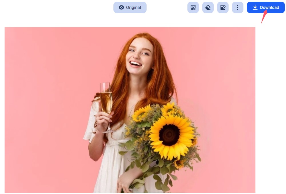Open the edit background image tool
Image resolution: width=286 pixels, height=194 pixels.
[x=223, y=7]
